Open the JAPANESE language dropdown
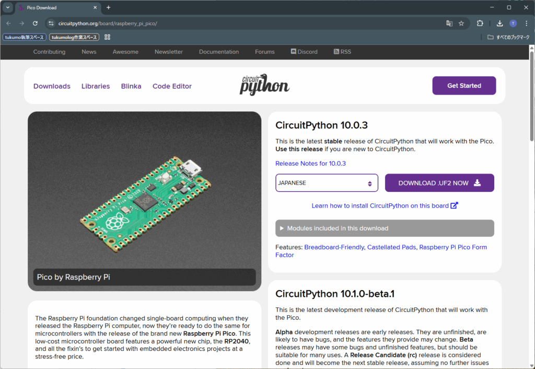The image size is (535, 369). click(327, 183)
